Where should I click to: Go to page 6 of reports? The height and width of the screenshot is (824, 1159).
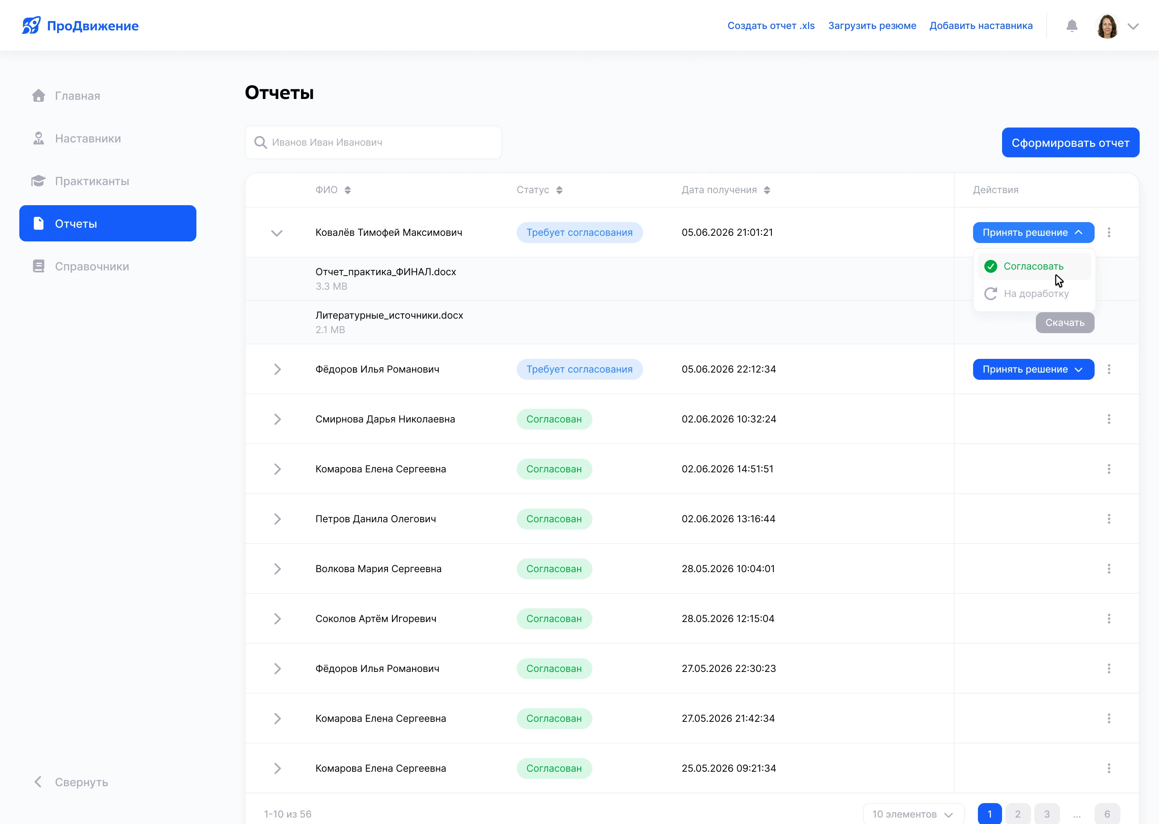(1107, 814)
